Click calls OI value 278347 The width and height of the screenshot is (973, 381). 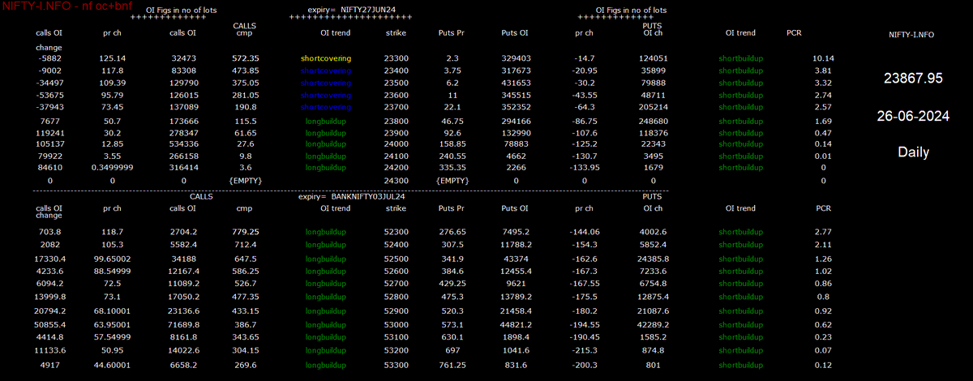[x=186, y=131]
